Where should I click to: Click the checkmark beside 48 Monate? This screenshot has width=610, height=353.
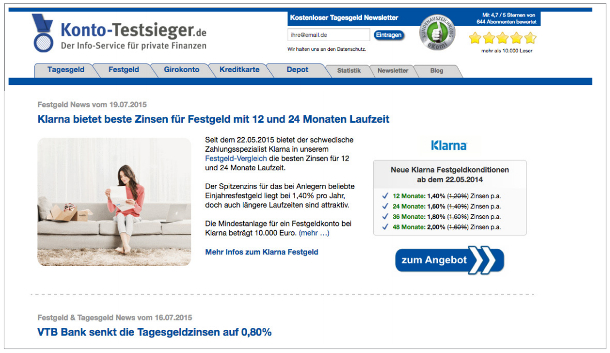pyautogui.click(x=385, y=227)
